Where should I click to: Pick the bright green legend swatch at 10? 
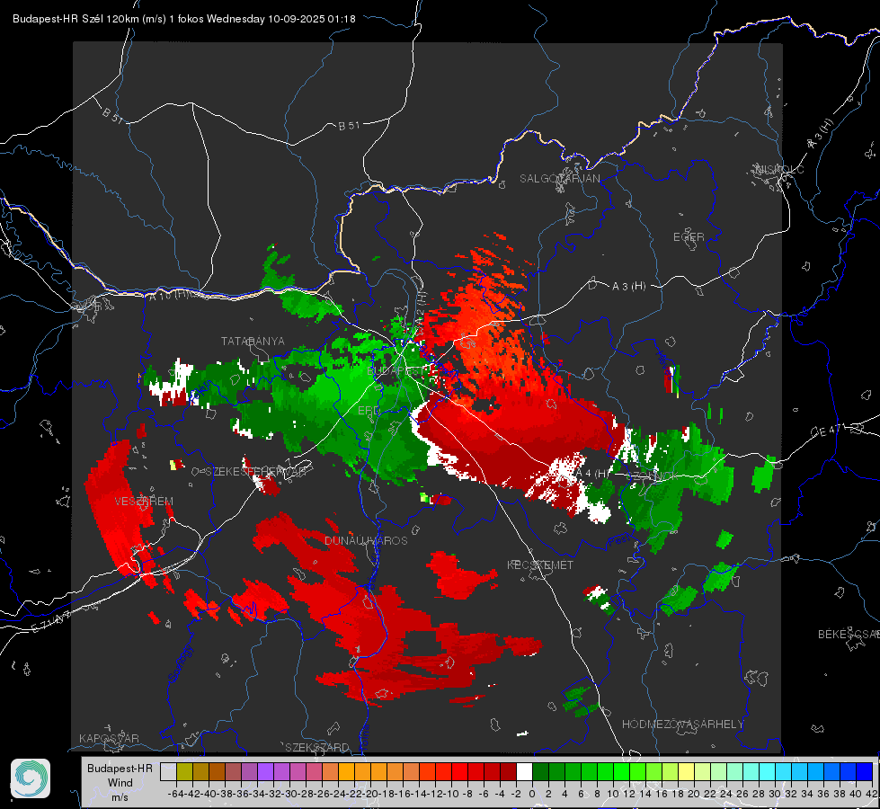(x=621, y=772)
